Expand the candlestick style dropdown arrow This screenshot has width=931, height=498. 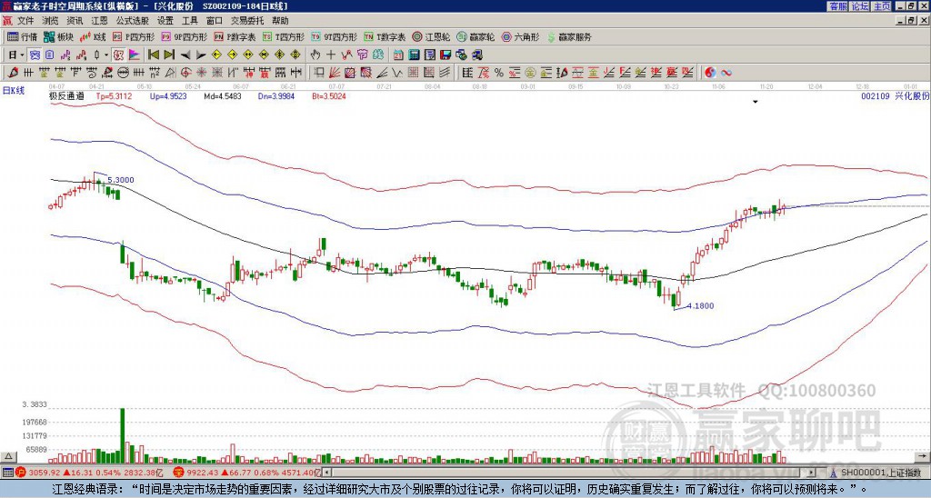[x=106, y=55]
